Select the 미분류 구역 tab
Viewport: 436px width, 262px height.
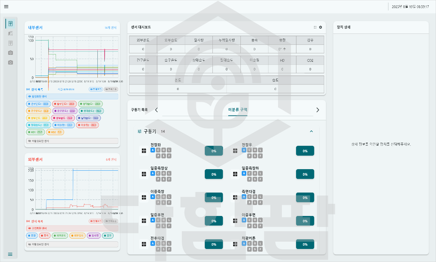(238, 110)
